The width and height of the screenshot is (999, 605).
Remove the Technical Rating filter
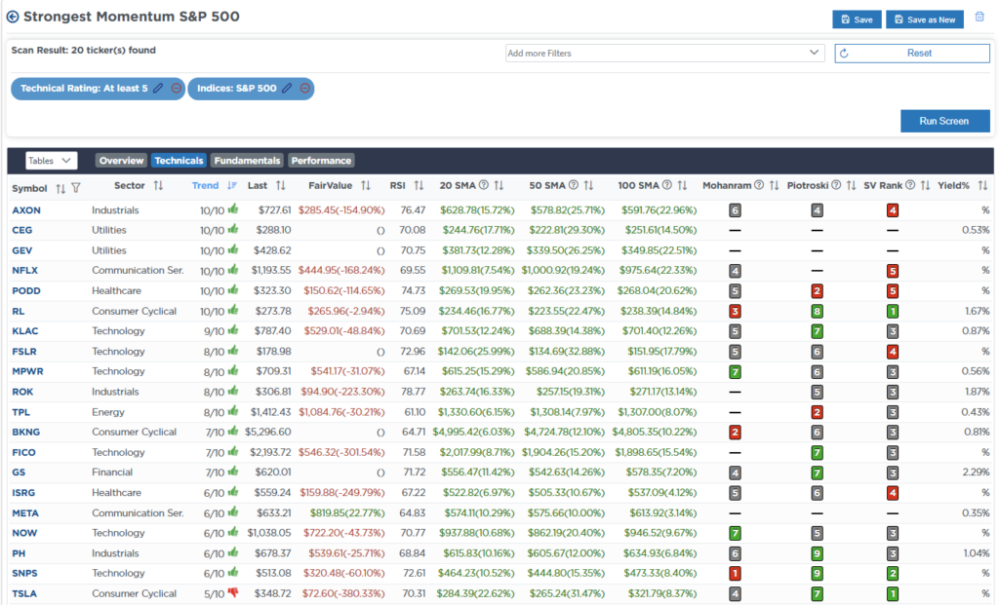(176, 89)
